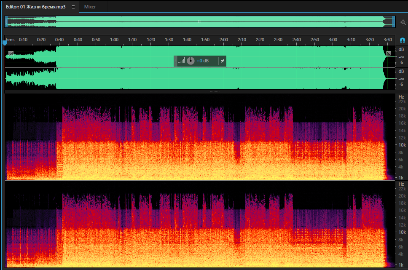
Task: Click 1:30 on the time ruler
Action: click(x=169, y=40)
